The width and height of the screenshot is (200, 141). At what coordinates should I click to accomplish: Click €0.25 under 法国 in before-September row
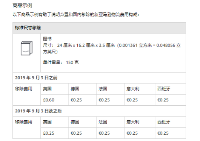coord(104,100)
